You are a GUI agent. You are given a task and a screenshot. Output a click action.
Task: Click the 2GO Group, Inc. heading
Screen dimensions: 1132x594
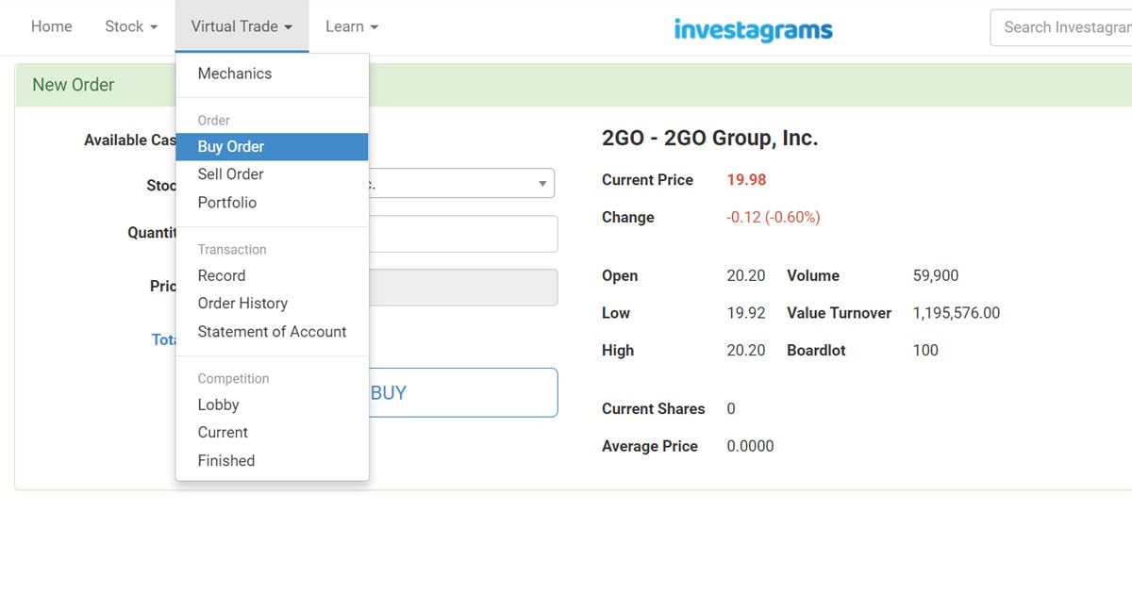(x=709, y=139)
